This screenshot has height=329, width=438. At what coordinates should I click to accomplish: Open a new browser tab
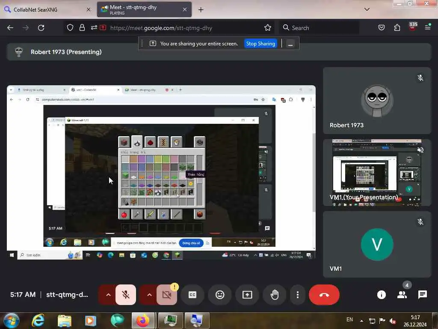pos(201,10)
